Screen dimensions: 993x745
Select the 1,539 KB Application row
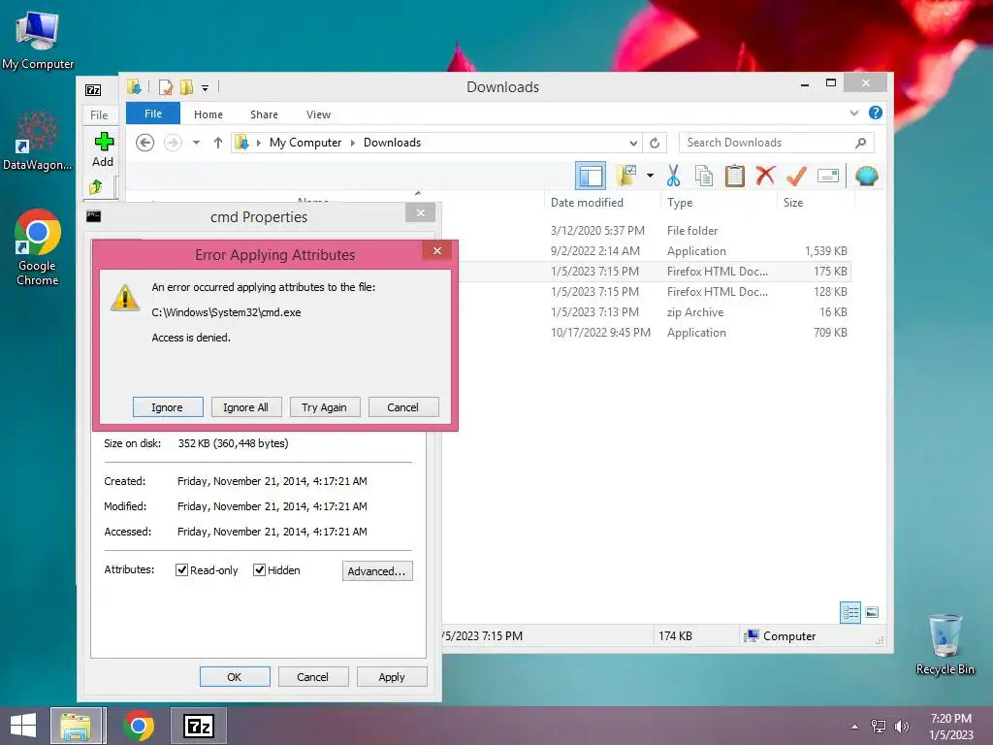tap(654, 251)
